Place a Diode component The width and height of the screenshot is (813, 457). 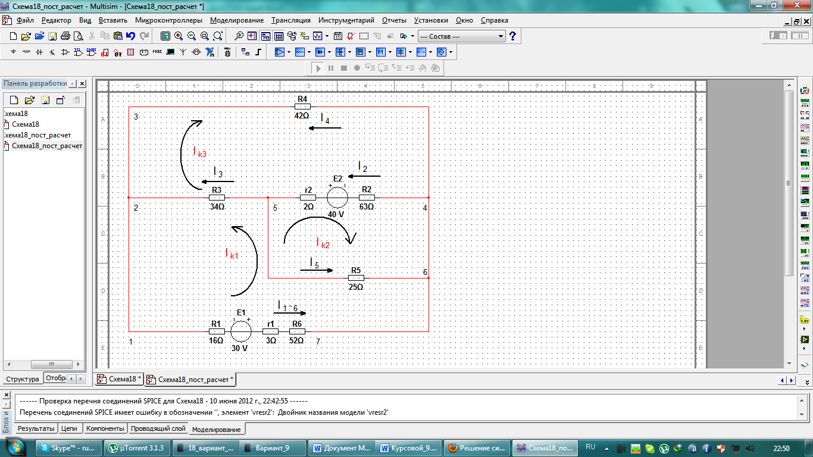(39, 52)
